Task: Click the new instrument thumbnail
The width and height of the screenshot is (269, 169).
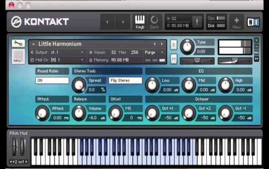Action: point(18,56)
